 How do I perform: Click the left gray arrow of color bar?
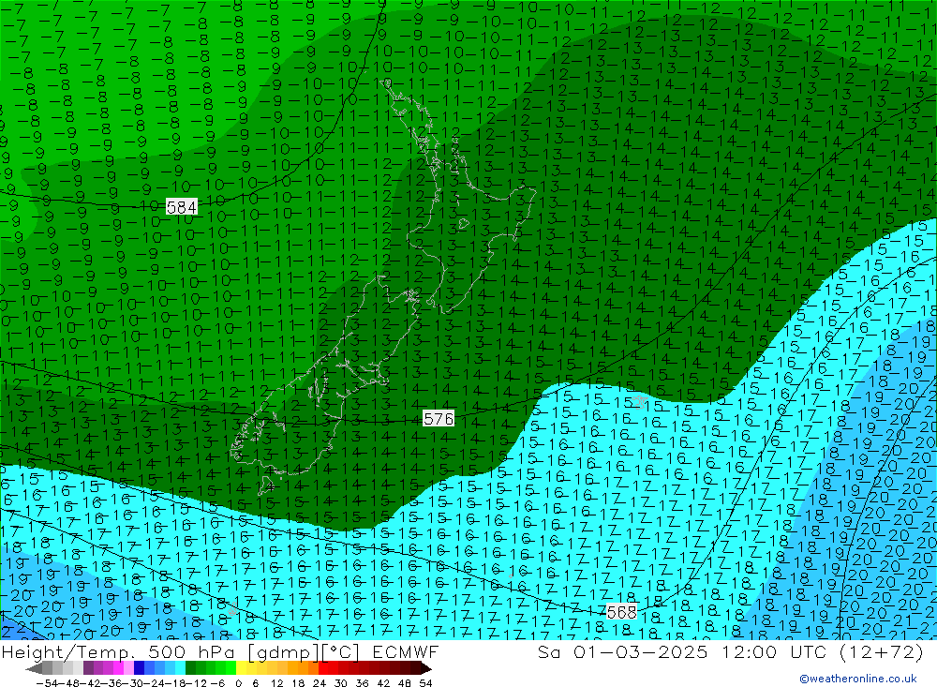coord(35,668)
